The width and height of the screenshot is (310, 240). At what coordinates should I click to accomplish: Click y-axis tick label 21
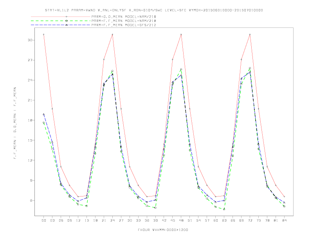point(30,100)
